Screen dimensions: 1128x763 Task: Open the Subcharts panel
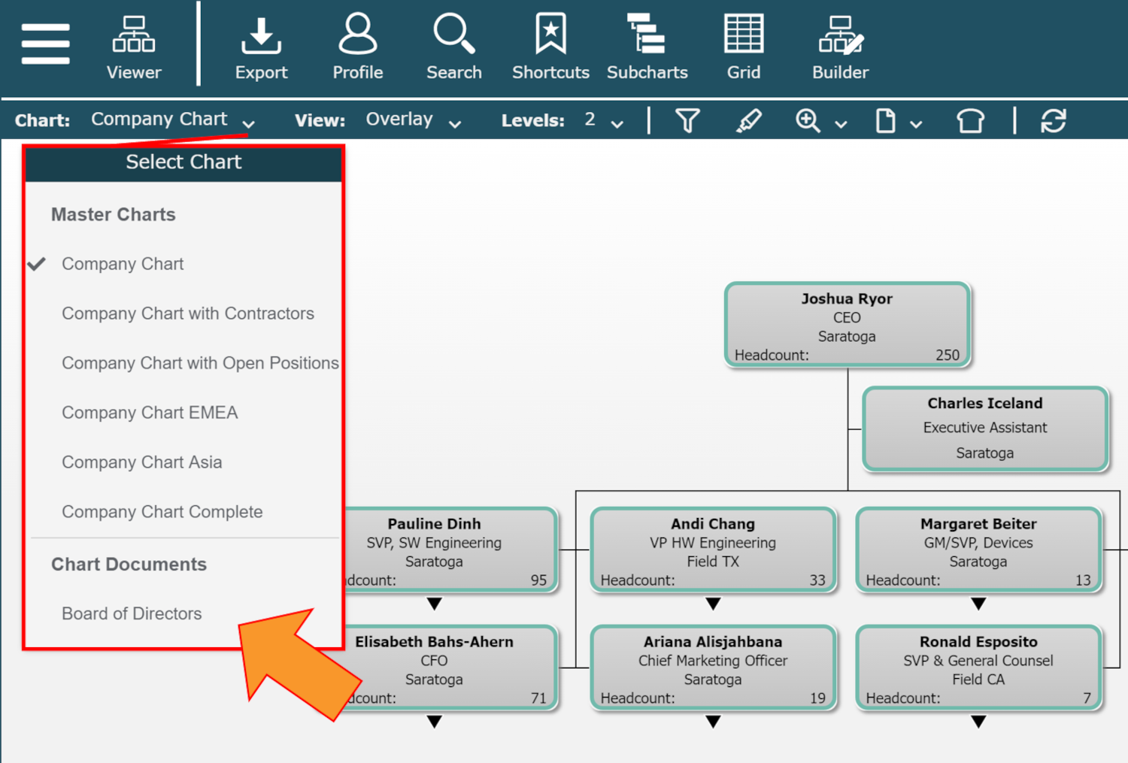click(x=647, y=47)
